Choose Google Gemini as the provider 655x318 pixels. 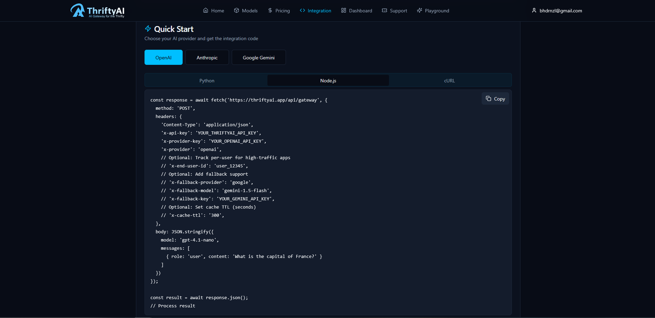point(258,57)
